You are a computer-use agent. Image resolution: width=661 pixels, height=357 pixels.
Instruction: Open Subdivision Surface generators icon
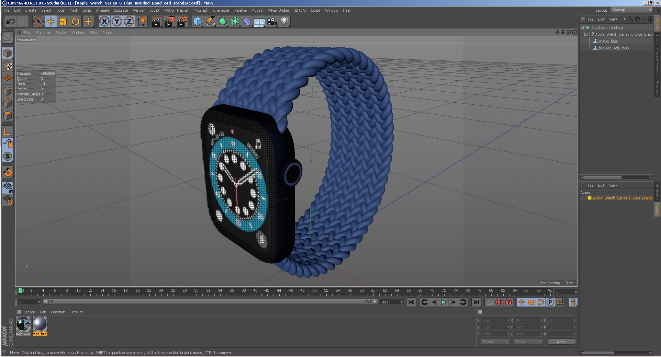(223, 22)
